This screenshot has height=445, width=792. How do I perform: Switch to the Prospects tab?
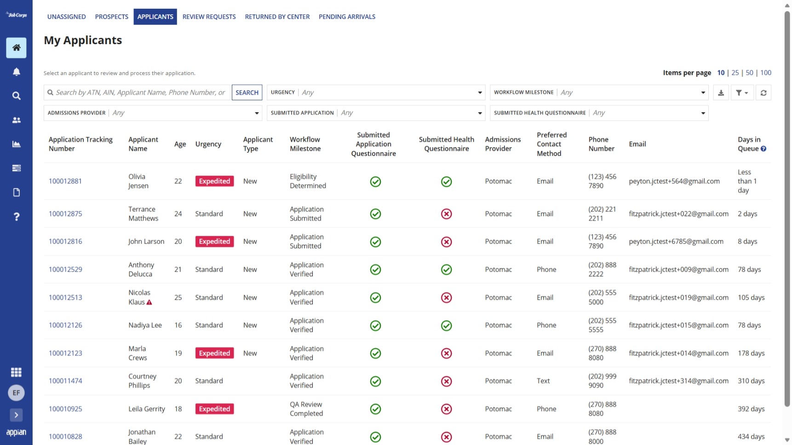click(112, 17)
